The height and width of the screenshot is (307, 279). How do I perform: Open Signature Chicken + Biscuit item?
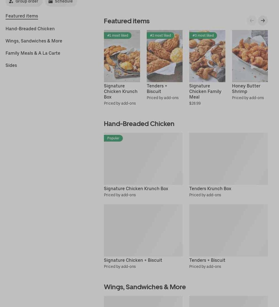[x=143, y=237]
